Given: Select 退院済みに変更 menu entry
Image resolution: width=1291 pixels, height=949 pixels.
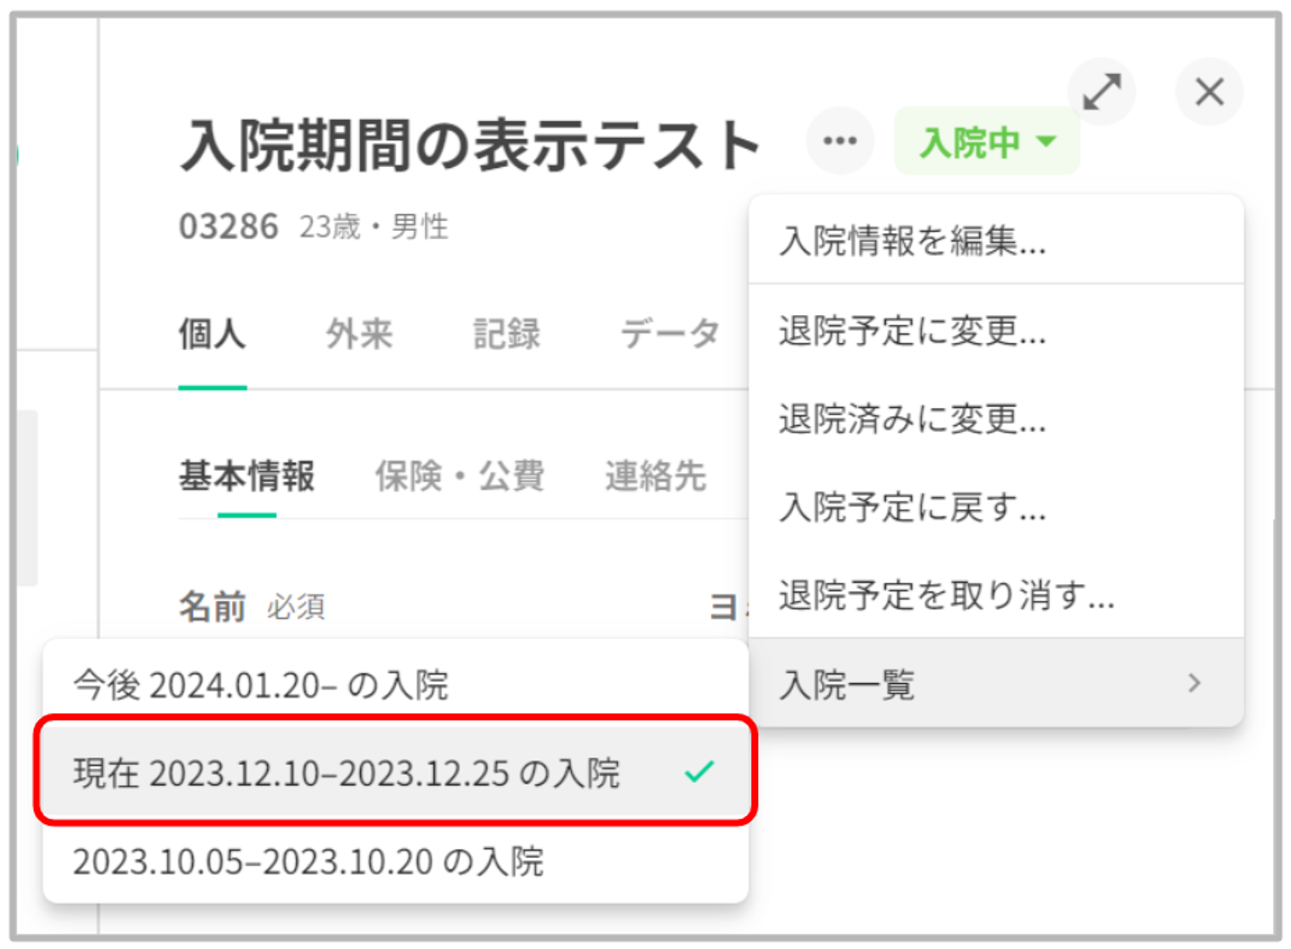Looking at the screenshot, I should tap(912, 419).
